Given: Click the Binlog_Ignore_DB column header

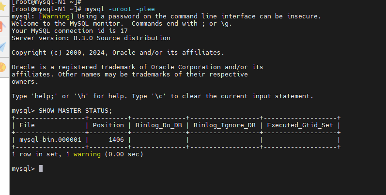Looking at the screenshot, I should point(225,125).
